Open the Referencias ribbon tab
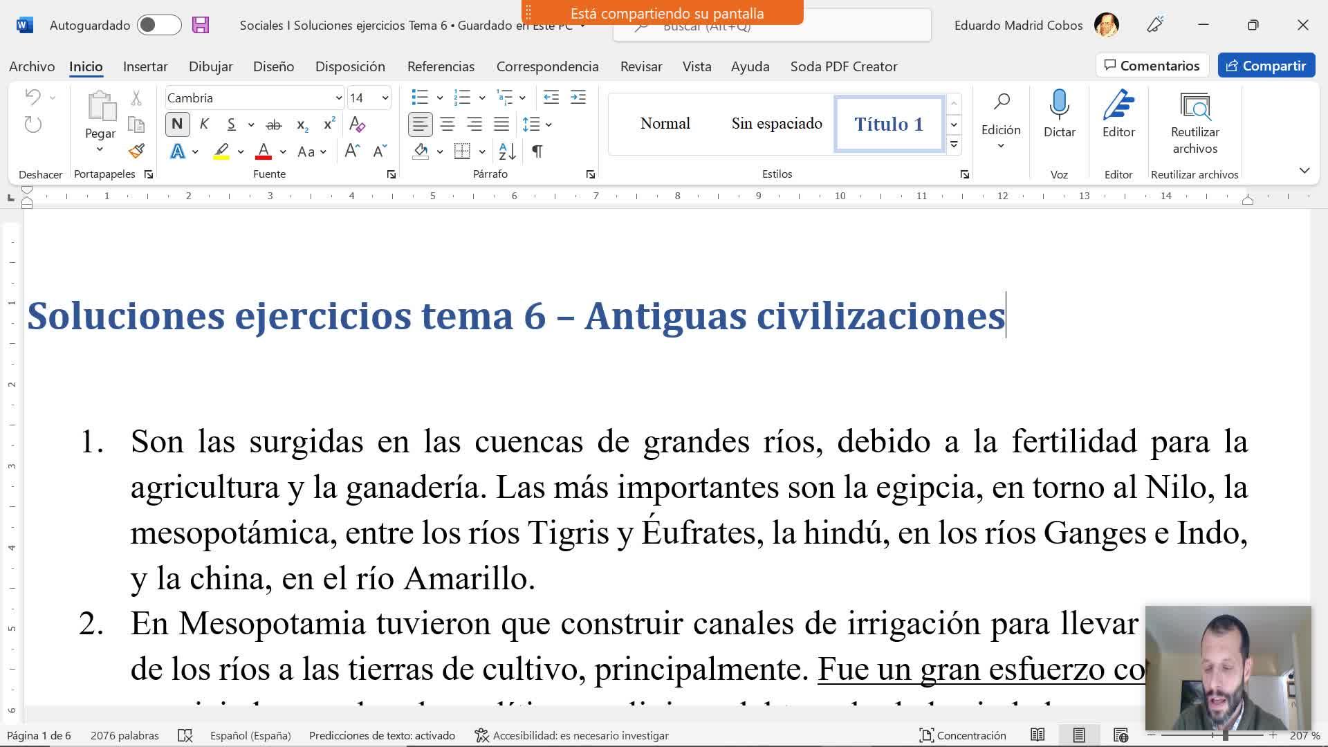This screenshot has height=747, width=1328. pyautogui.click(x=441, y=66)
